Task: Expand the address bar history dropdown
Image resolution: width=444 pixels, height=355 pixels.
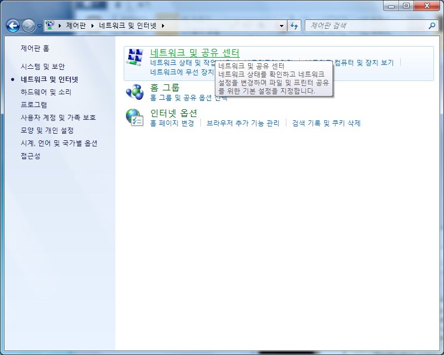Action: (281, 26)
